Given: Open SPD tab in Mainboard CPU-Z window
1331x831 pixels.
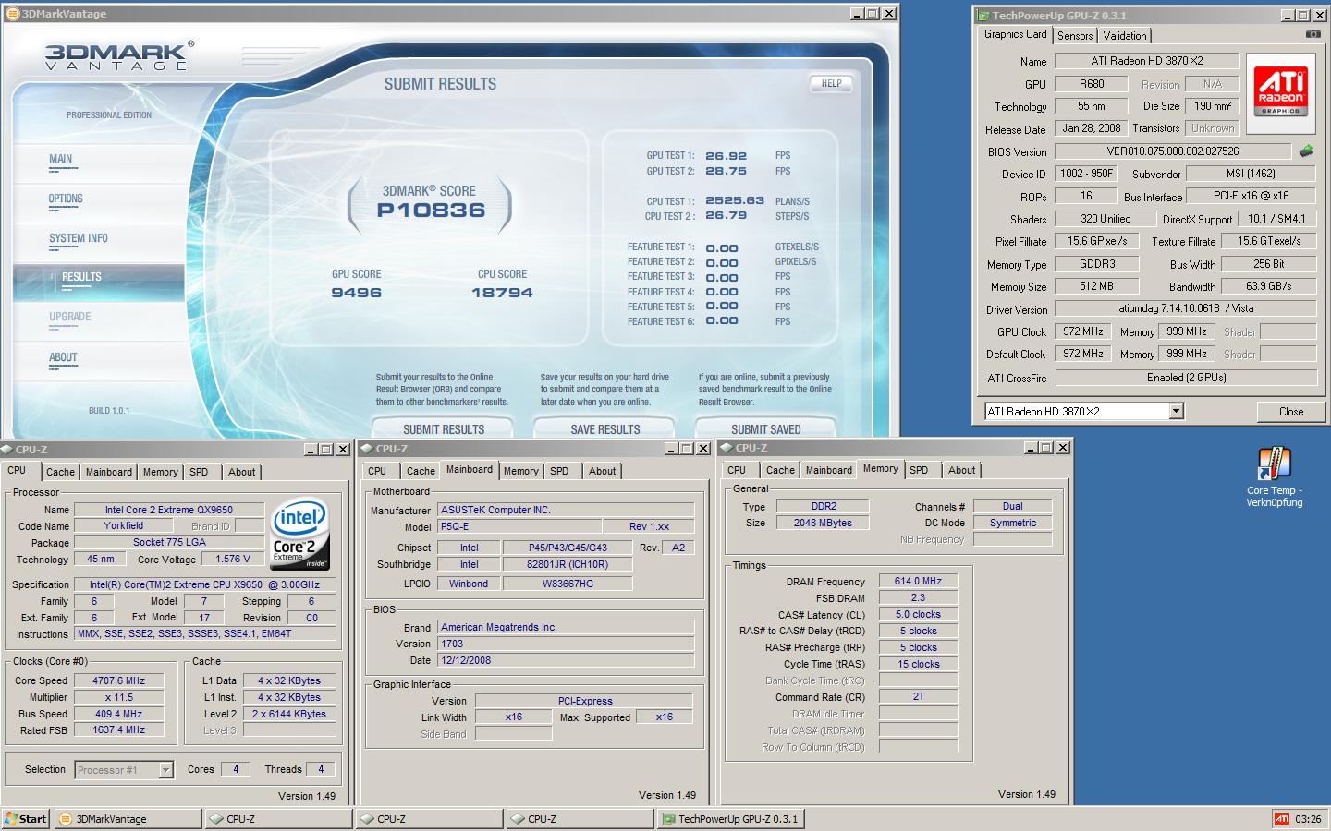Looking at the screenshot, I should tap(559, 471).
